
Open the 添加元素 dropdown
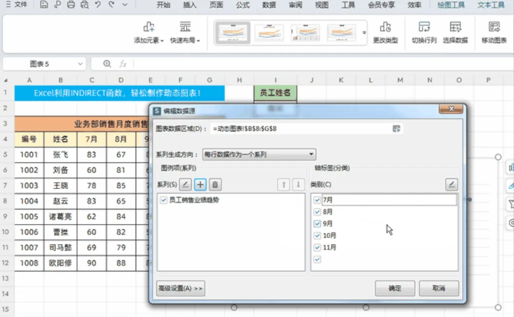point(149,32)
